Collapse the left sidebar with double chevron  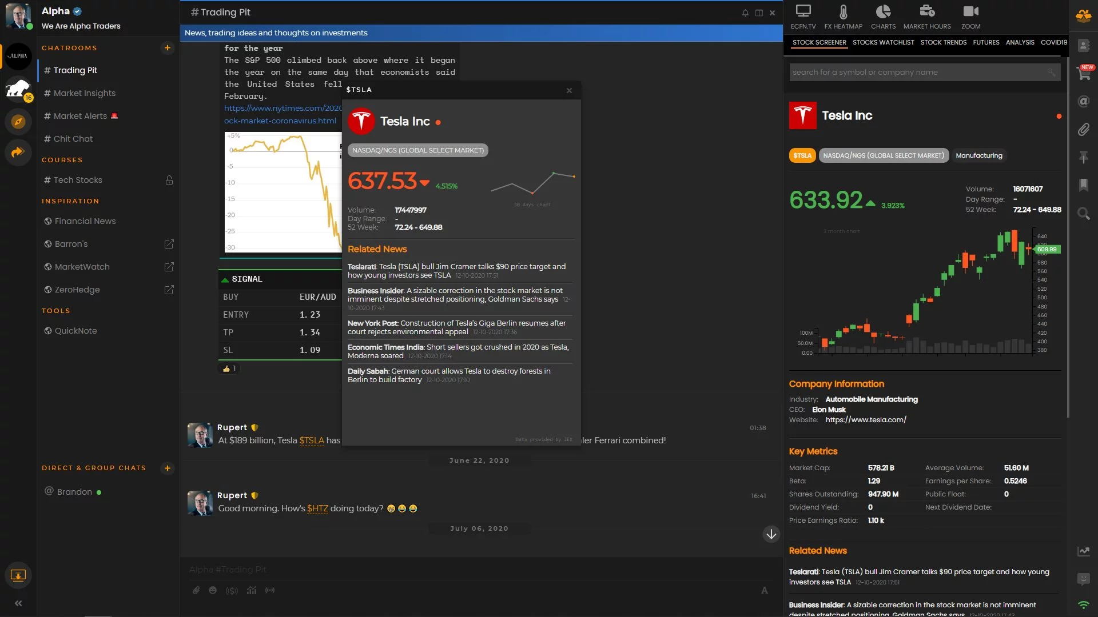[18, 603]
